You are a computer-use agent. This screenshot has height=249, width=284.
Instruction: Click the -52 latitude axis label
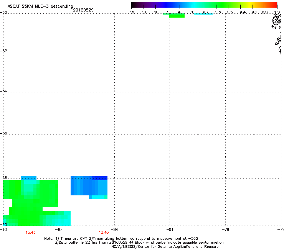point(3,51)
